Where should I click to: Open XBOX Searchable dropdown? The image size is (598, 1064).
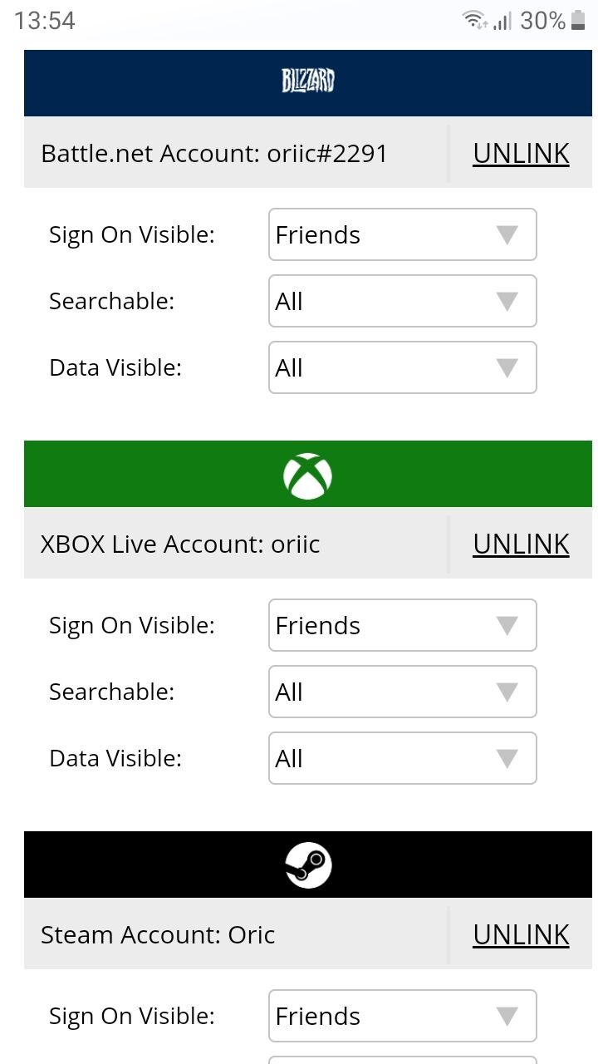pos(403,692)
